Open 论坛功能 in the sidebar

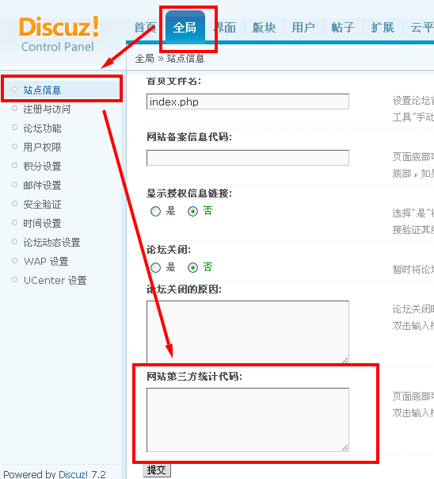[43, 128]
